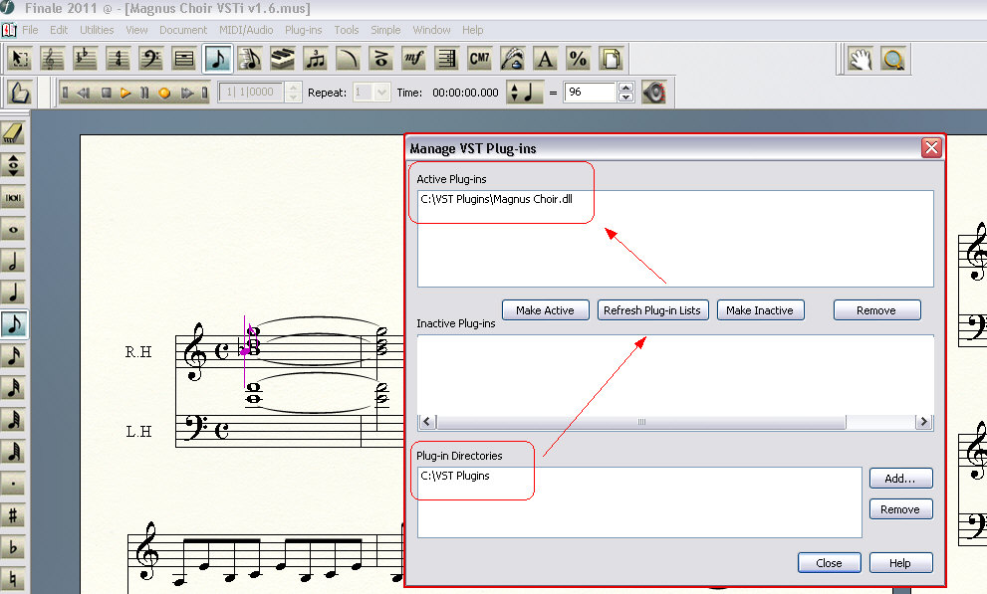Open the File menu
The image size is (987, 594).
pyautogui.click(x=30, y=30)
